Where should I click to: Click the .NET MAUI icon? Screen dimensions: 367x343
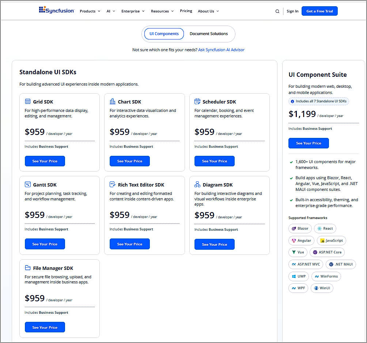tap(331, 264)
